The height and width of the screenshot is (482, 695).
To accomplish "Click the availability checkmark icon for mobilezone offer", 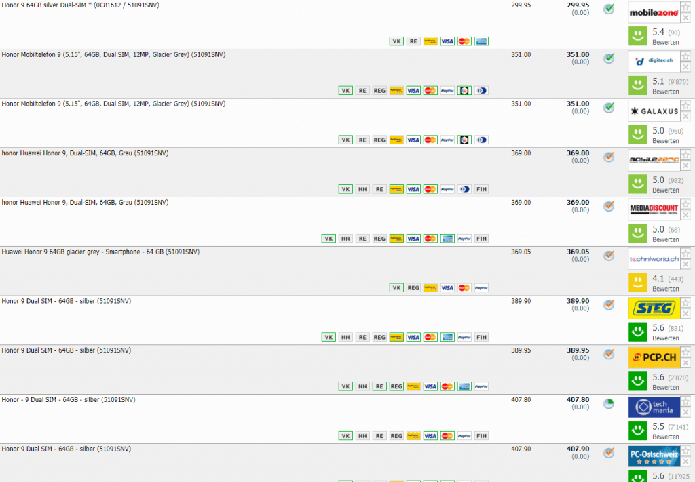I will (x=609, y=9).
